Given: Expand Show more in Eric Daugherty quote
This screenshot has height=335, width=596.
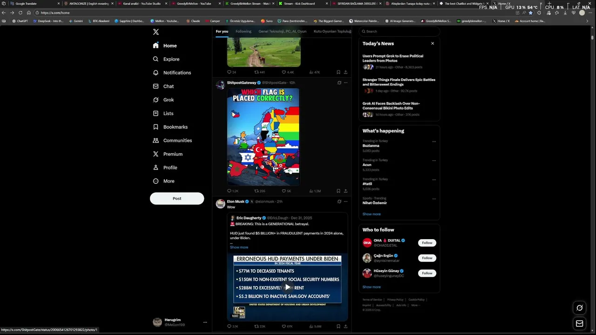Looking at the screenshot, I should [239, 247].
